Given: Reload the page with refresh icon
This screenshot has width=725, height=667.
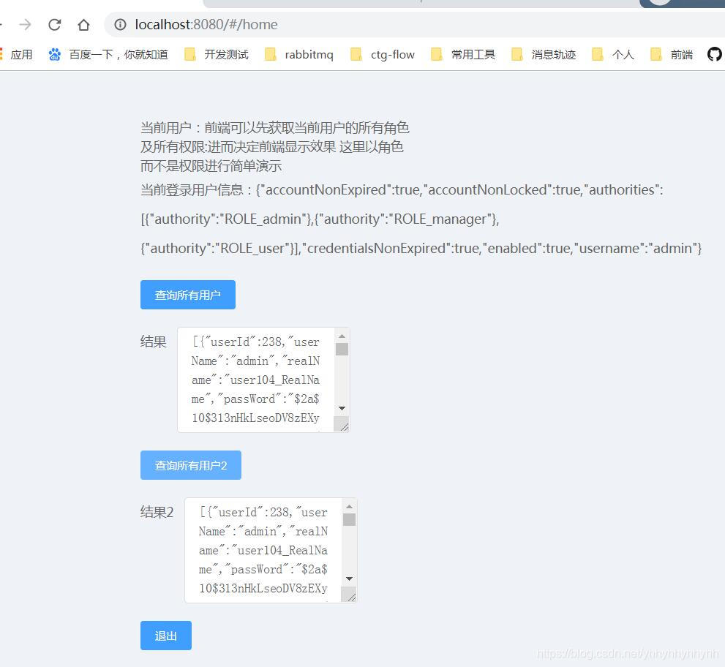Looking at the screenshot, I should 55,24.
